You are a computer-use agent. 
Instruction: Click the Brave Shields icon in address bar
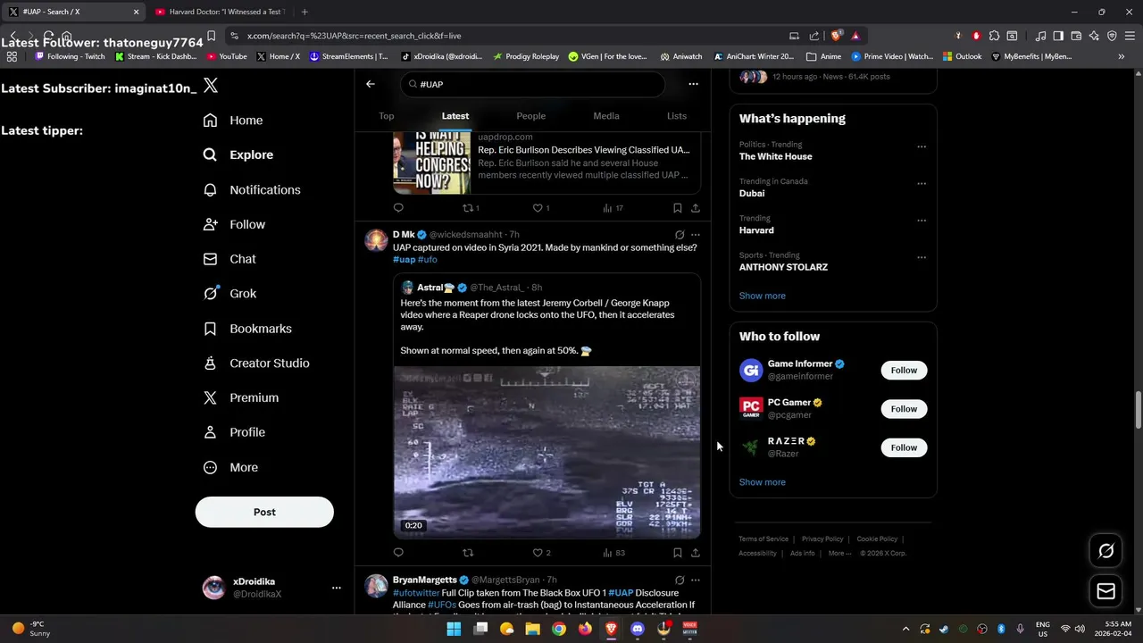(837, 36)
